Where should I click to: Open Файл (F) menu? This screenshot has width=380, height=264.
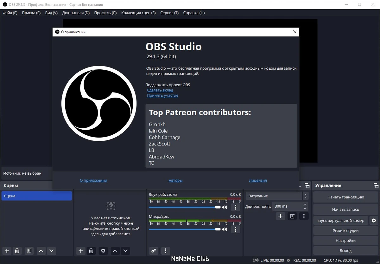click(x=10, y=13)
